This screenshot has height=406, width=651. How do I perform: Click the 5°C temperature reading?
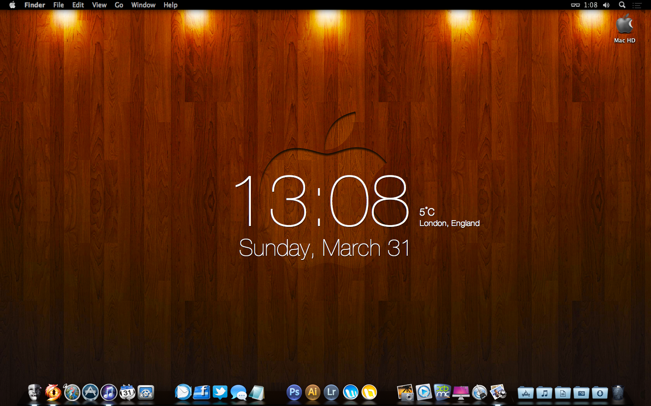tap(427, 212)
